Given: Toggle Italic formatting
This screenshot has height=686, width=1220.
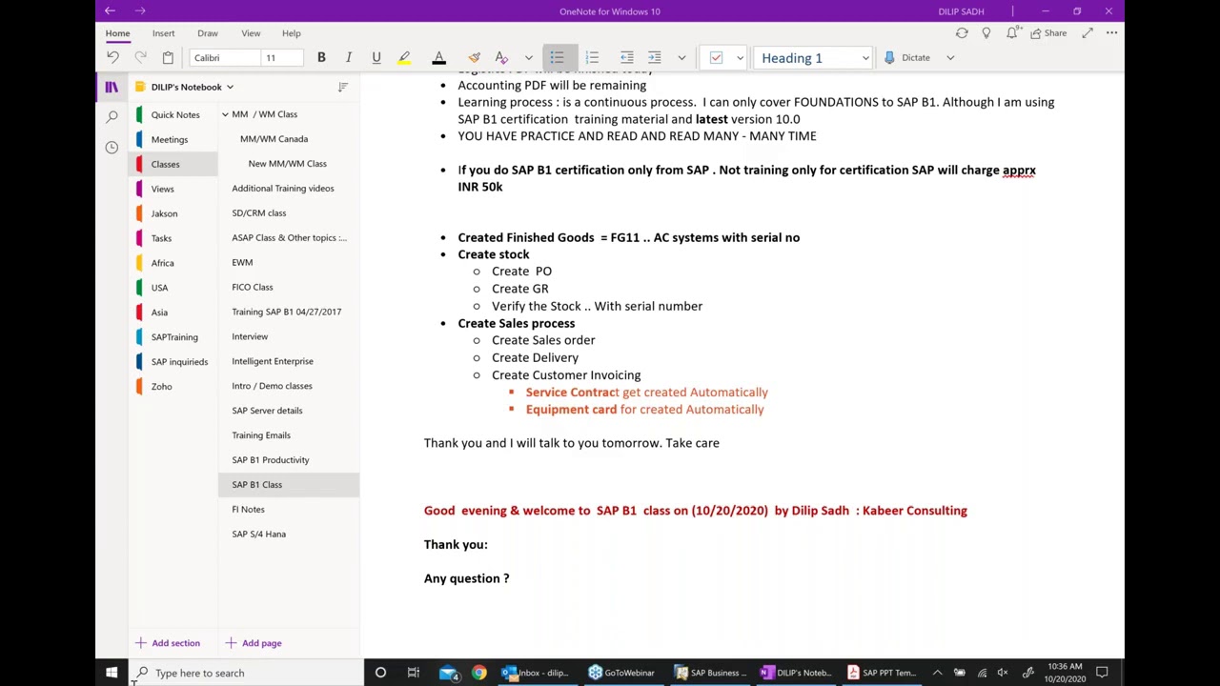Looking at the screenshot, I should pos(349,58).
